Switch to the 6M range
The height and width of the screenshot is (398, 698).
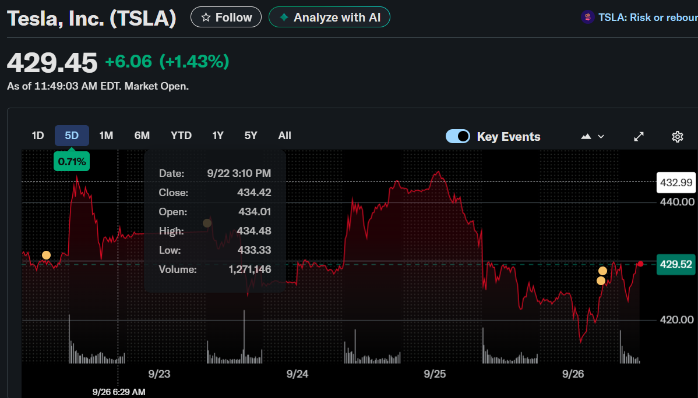click(x=142, y=136)
